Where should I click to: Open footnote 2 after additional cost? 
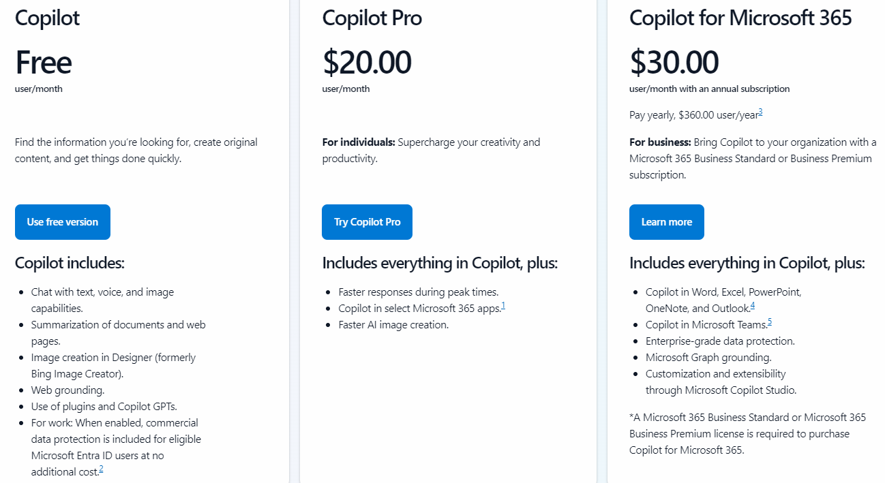click(x=101, y=469)
